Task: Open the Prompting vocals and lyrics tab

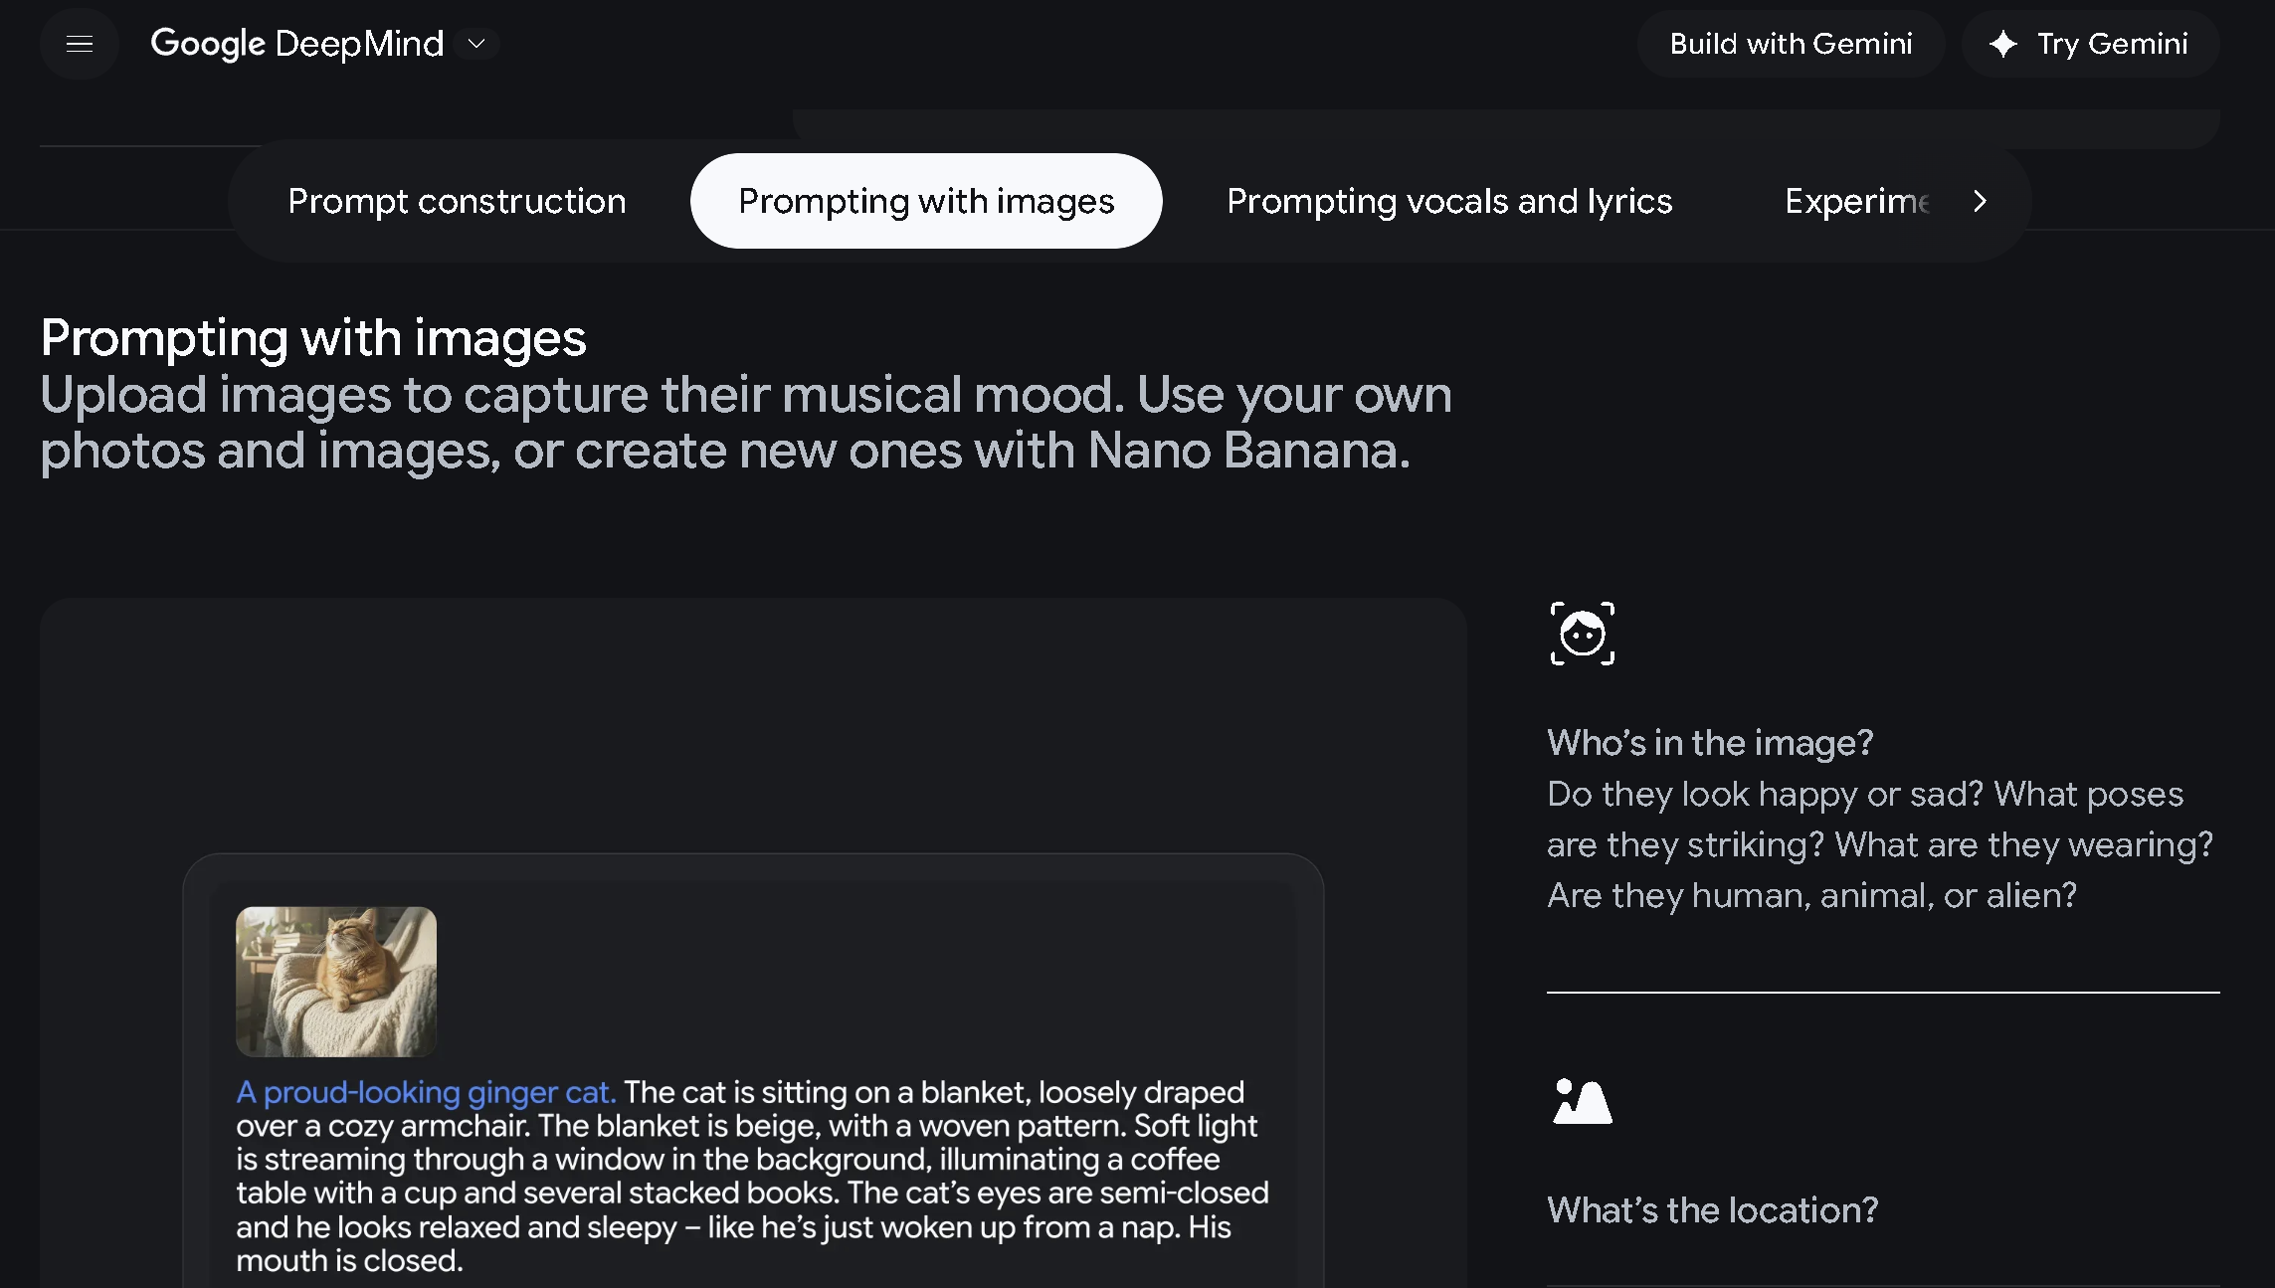Action: [1449, 201]
